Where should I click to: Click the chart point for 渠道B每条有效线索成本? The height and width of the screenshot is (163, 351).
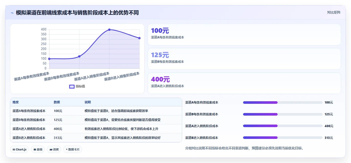(79, 56)
